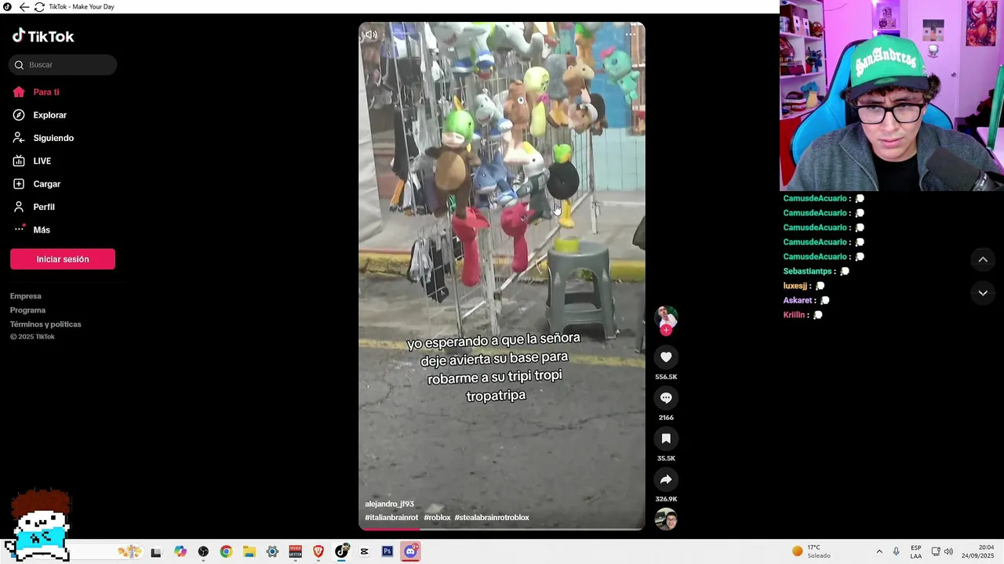Open alejandro_jf93 profile link

[x=389, y=504]
